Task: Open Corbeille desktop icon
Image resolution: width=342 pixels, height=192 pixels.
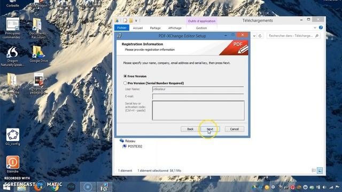Action: click(x=13, y=4)
